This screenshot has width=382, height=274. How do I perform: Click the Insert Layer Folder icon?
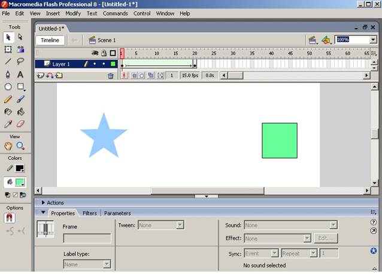pos(59,75)
